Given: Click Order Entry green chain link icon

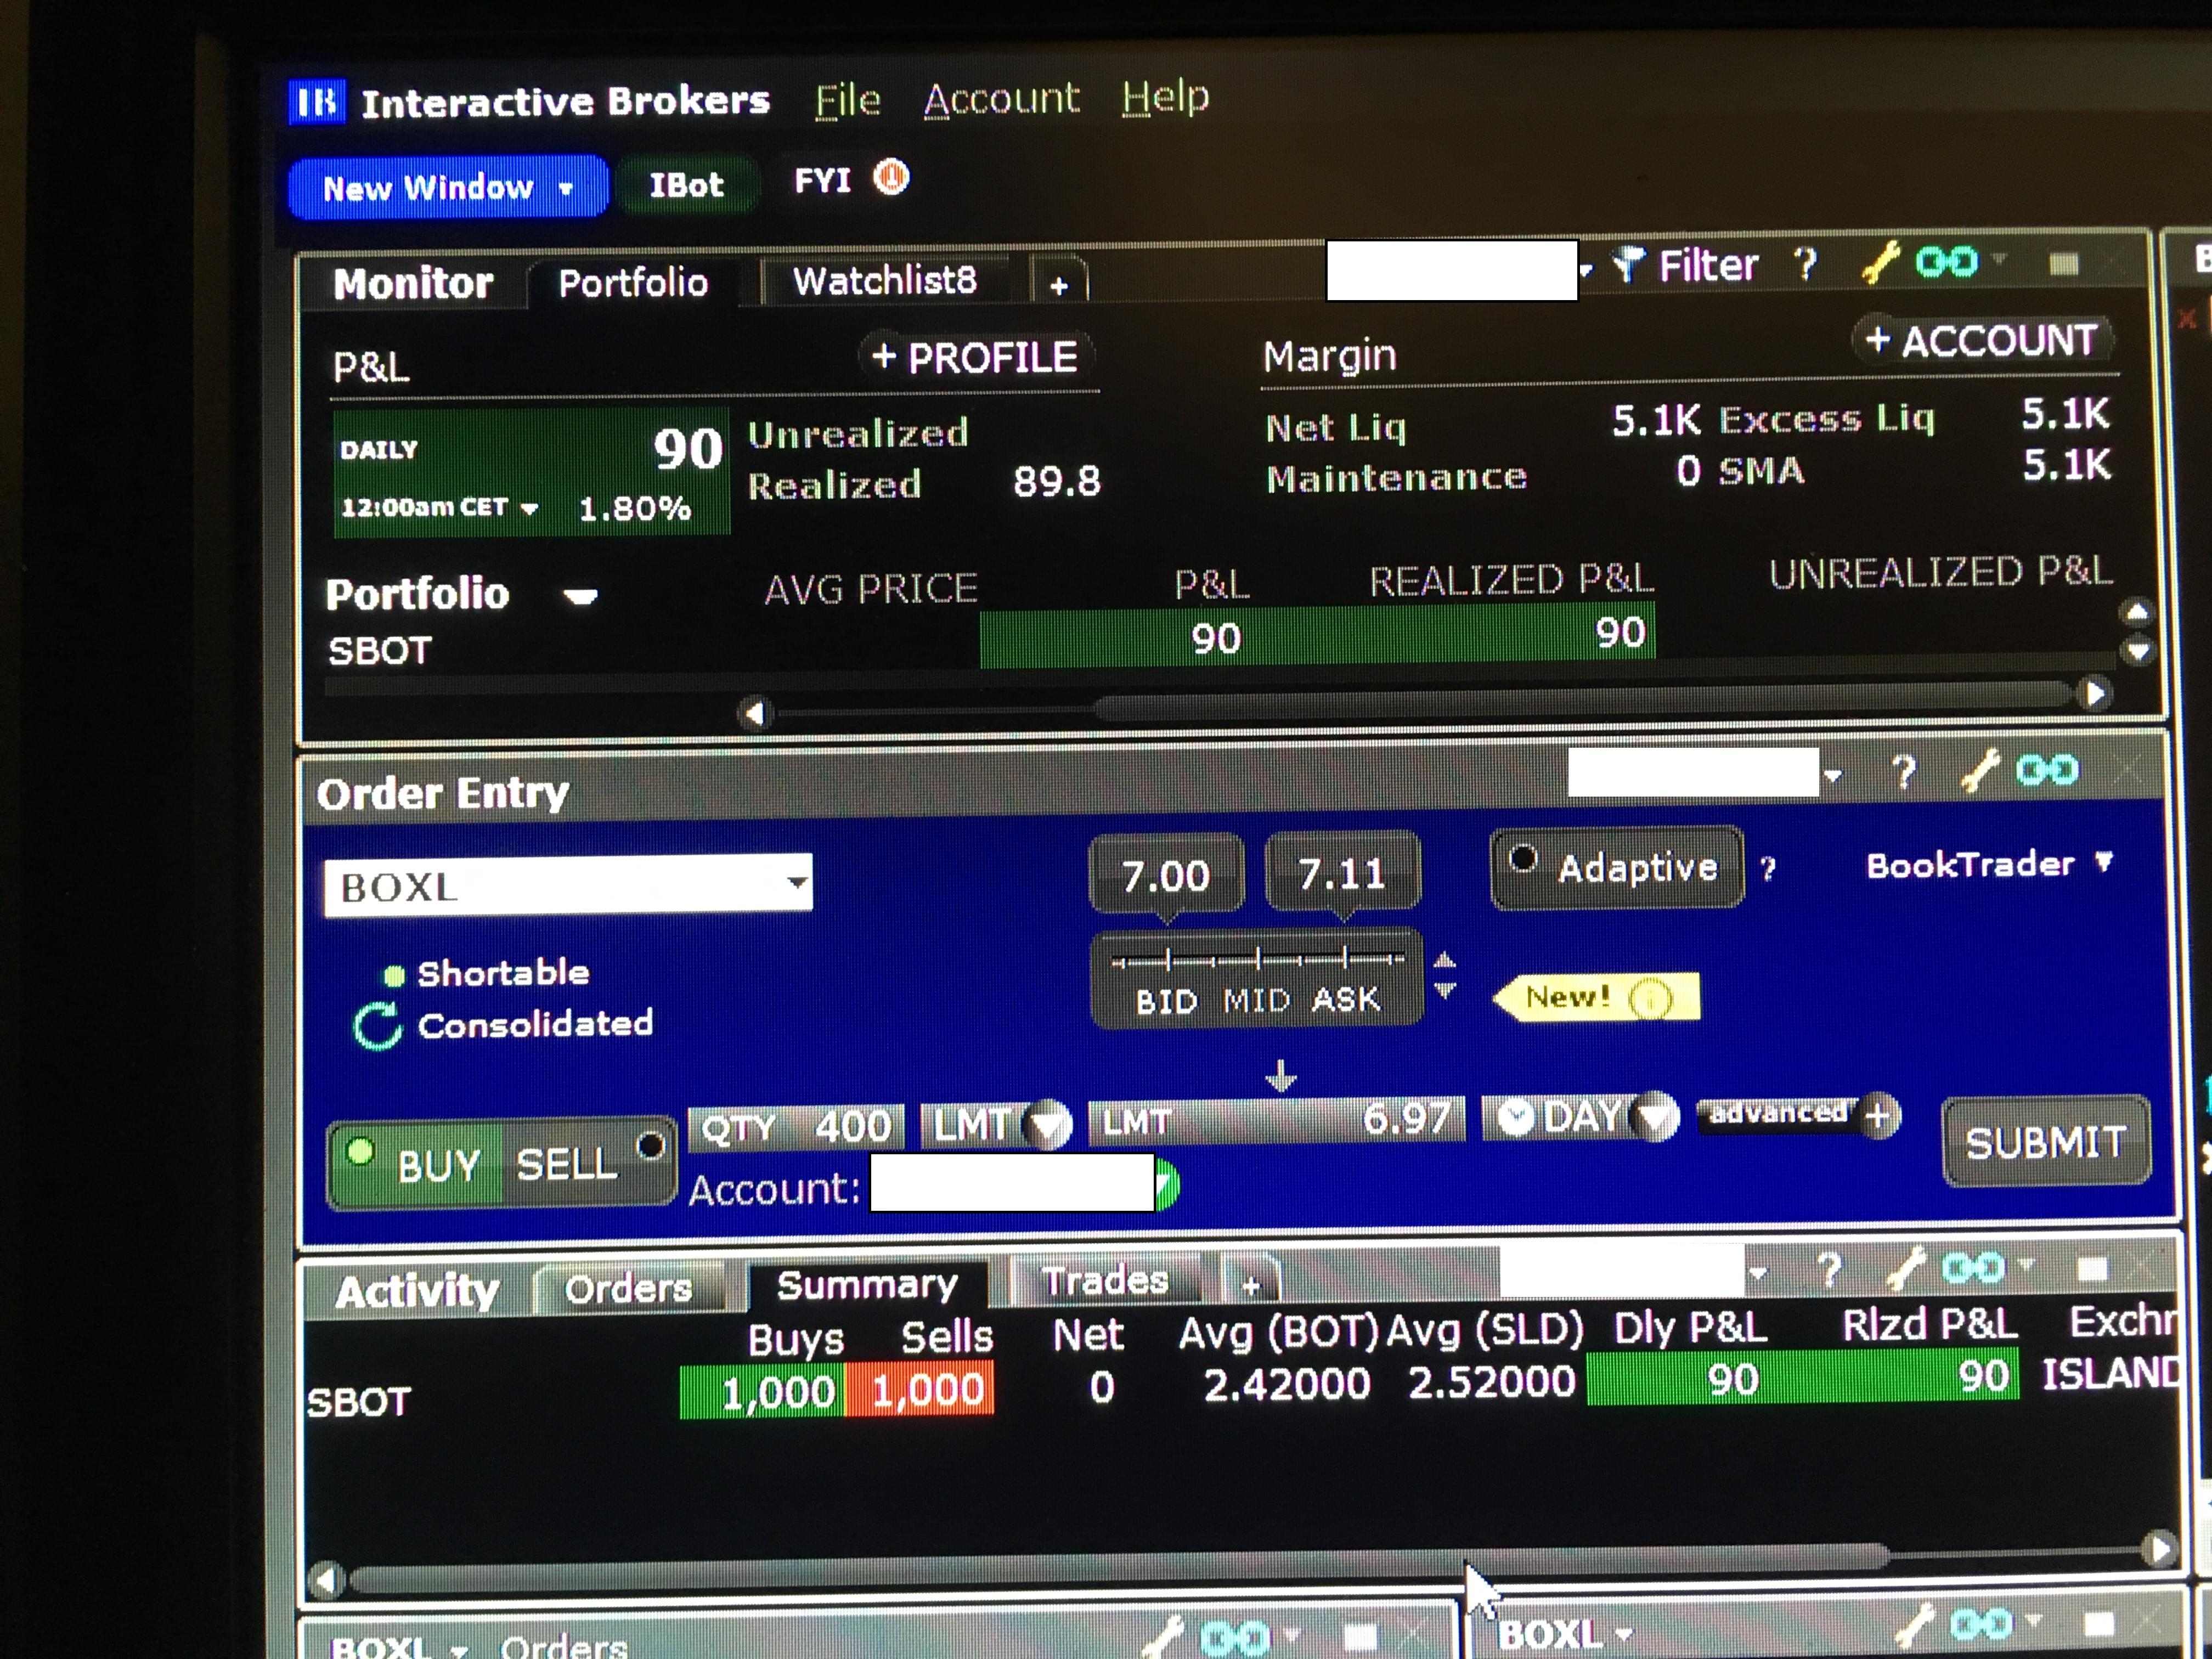Looking at the screenshot, I should pyautogui.click(x=2046, y=770).
